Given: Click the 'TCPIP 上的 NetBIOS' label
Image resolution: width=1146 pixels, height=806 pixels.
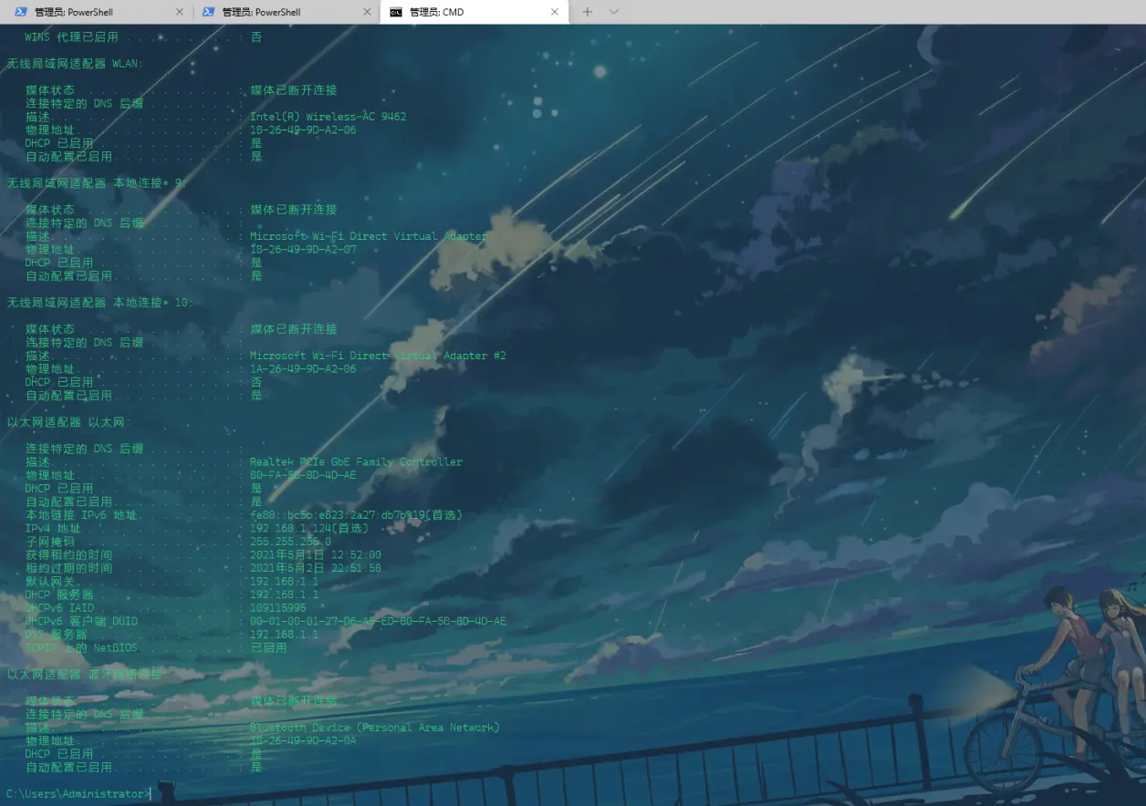Looking at the screenshot, I should point(81,648).
